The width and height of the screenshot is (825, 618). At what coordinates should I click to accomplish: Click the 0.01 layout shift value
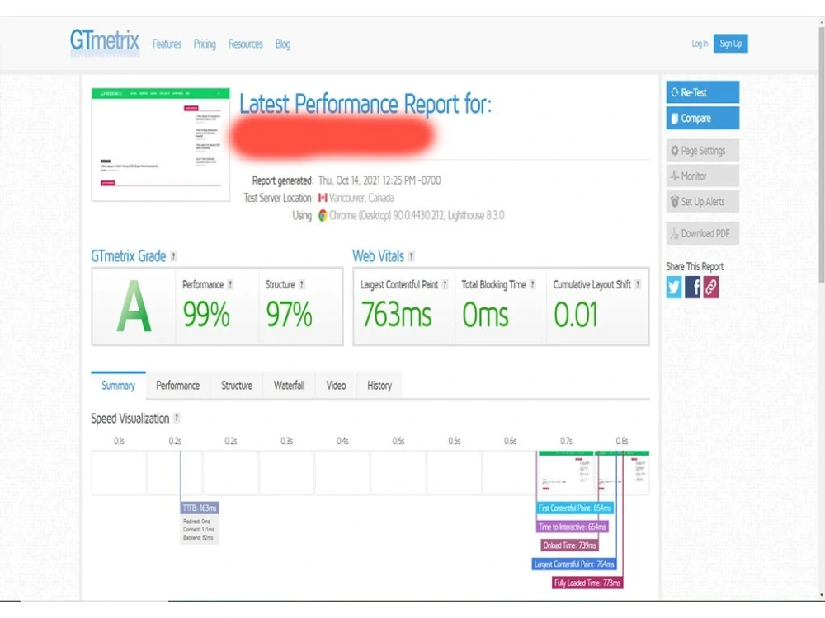pos(576,315)
